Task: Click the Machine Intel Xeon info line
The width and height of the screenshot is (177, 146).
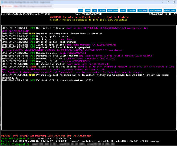Action: pyautogui.click(x=80, y=141)
